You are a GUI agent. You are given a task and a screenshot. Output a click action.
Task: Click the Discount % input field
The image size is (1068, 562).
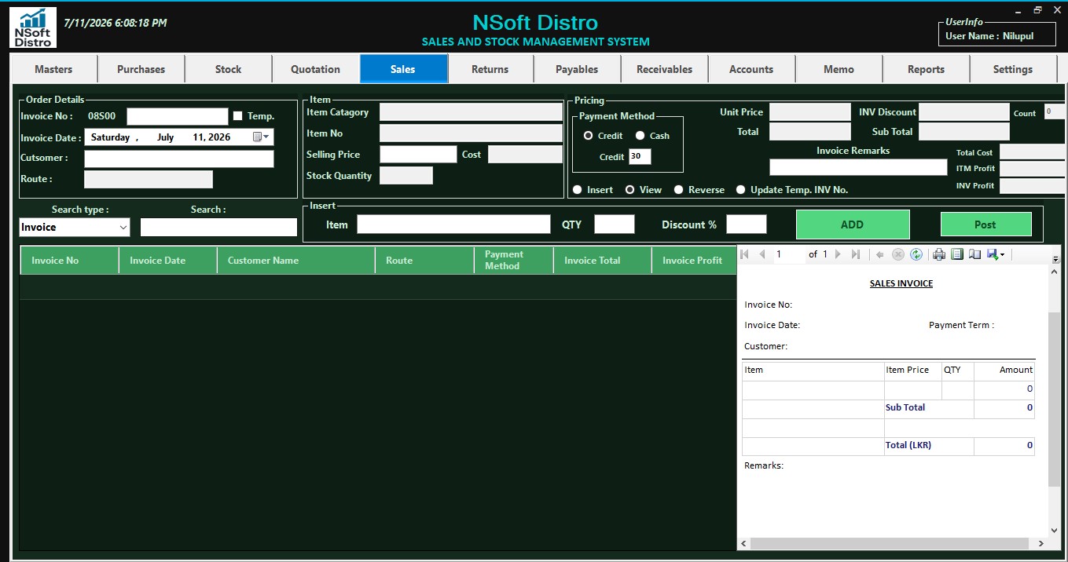(747, 224)
